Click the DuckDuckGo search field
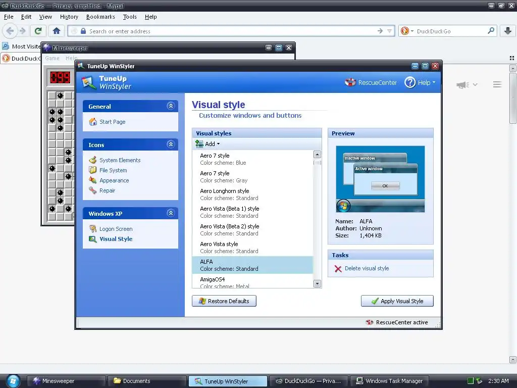517x388 pixels. tap(450, 31)
